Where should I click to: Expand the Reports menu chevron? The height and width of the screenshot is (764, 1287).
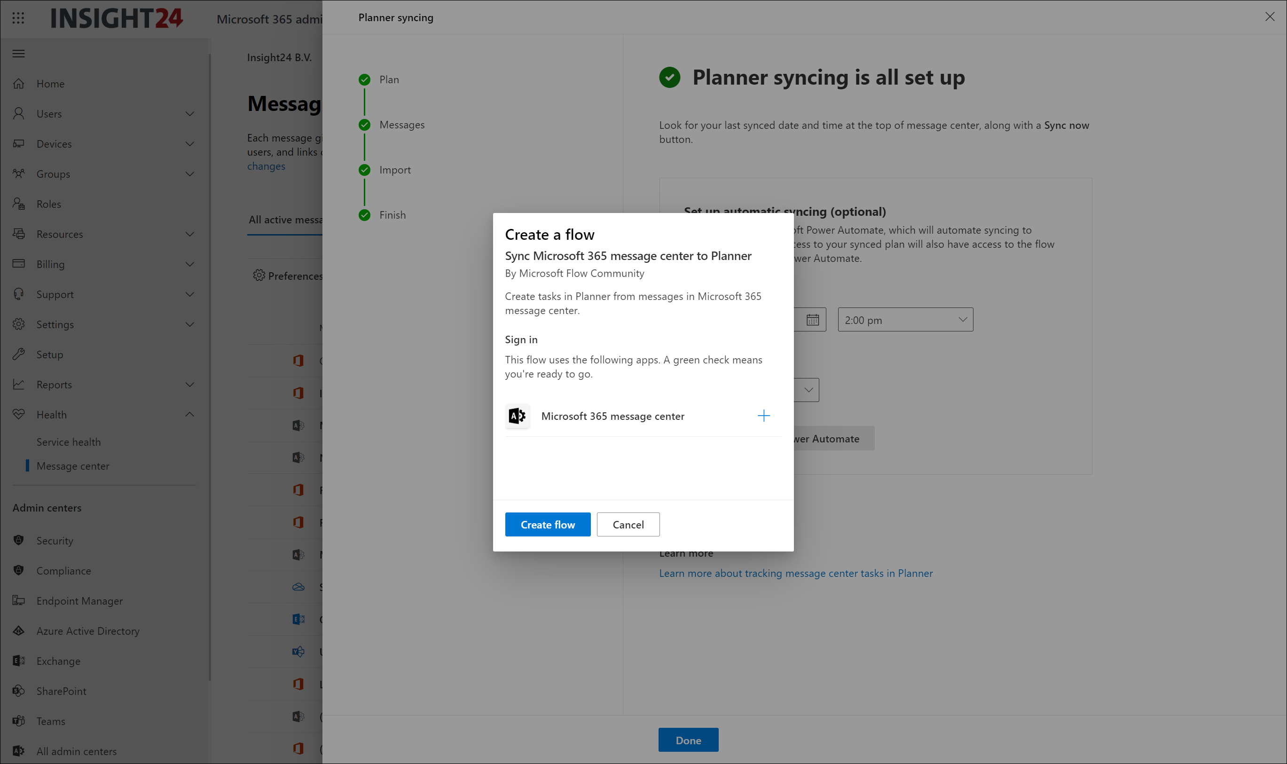coord(189,385)
